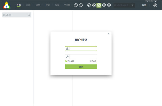162x106 pixels.
Task: Close the 用户登录 dialog
Action: point(109,34)
